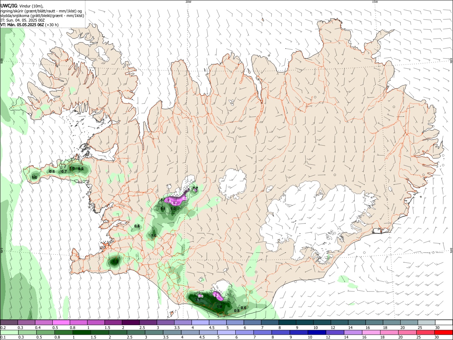Select the light pink 16 swatch, lower legend row
The image size is (453, 340).
[371, 332]
